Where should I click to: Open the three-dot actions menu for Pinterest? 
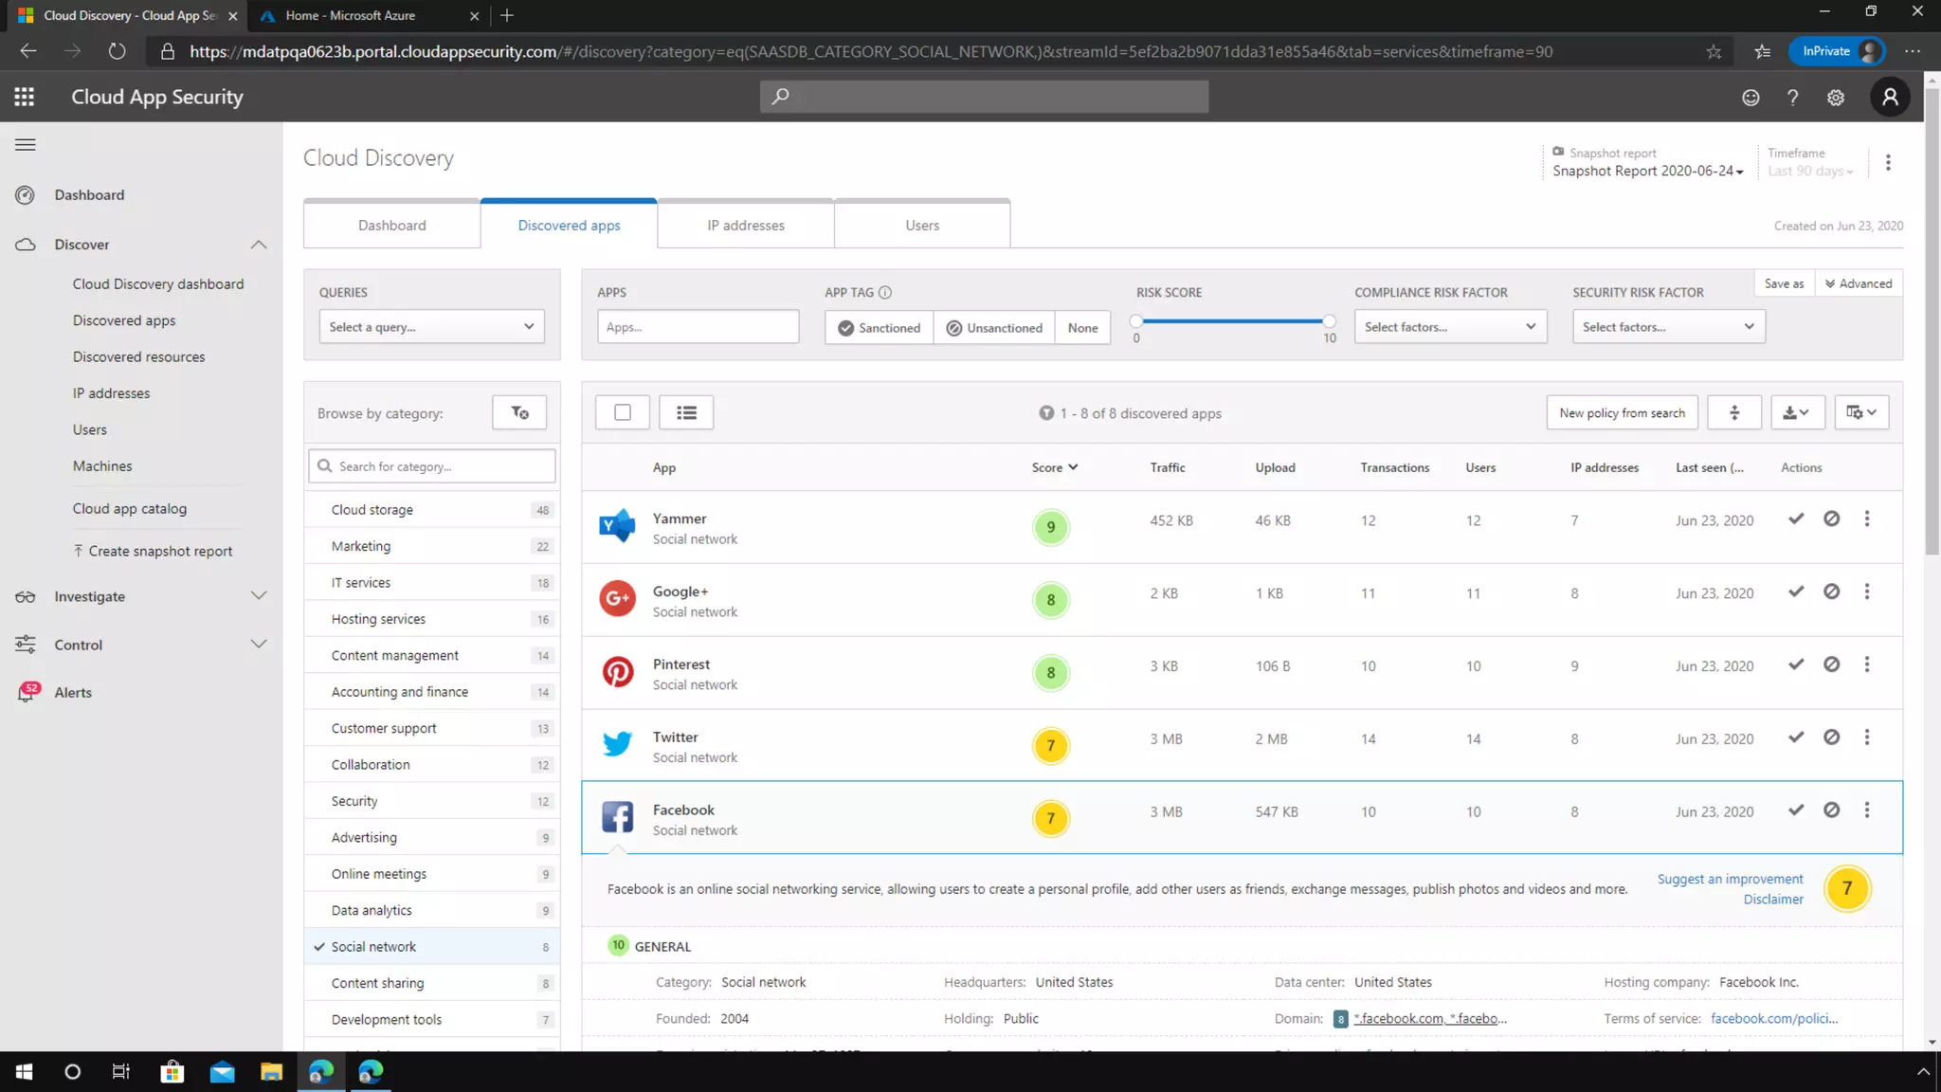click(1866, 664)
